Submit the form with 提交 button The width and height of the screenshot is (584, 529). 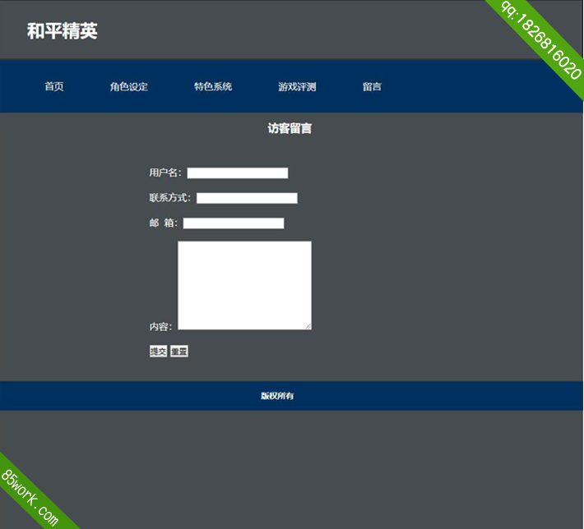click(x=158, y=352)
